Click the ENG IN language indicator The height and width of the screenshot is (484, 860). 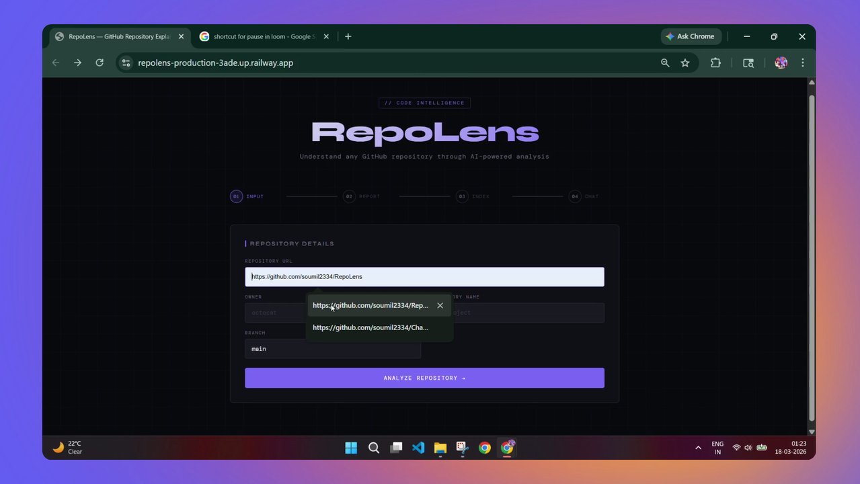click(717, 448)
